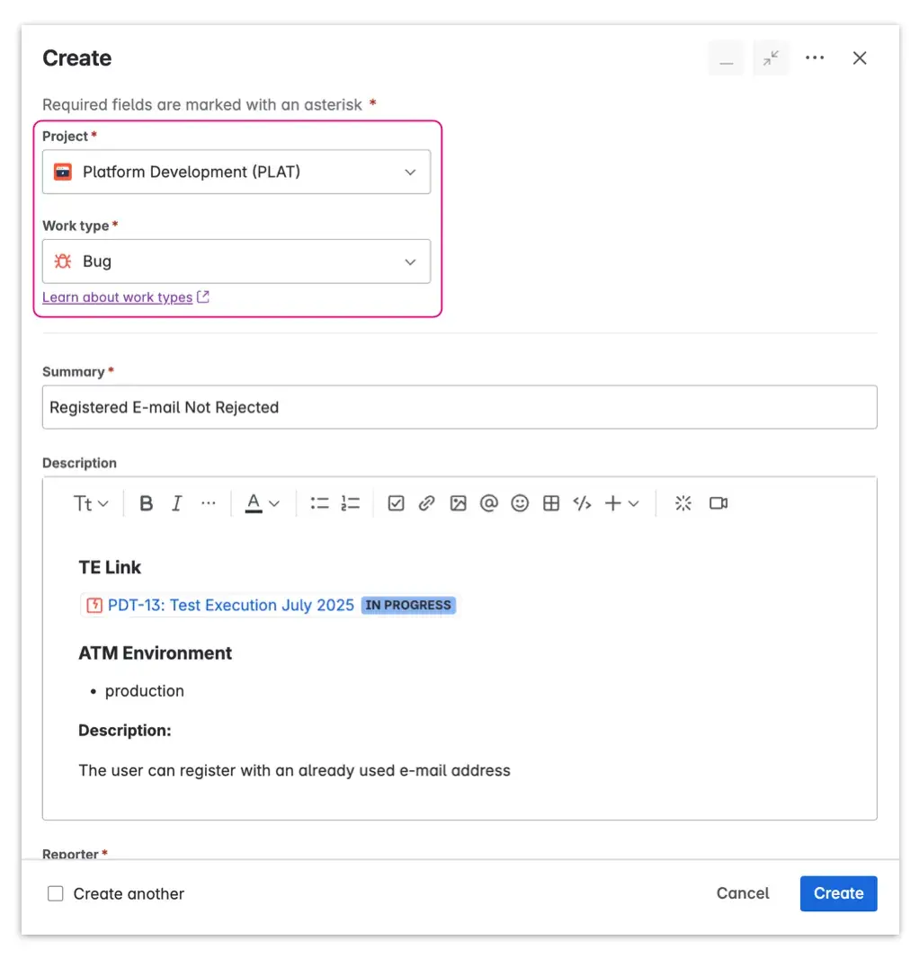The image size is (919, 958).
Task: Open the Work type dropdown
Action: [236, 262]
